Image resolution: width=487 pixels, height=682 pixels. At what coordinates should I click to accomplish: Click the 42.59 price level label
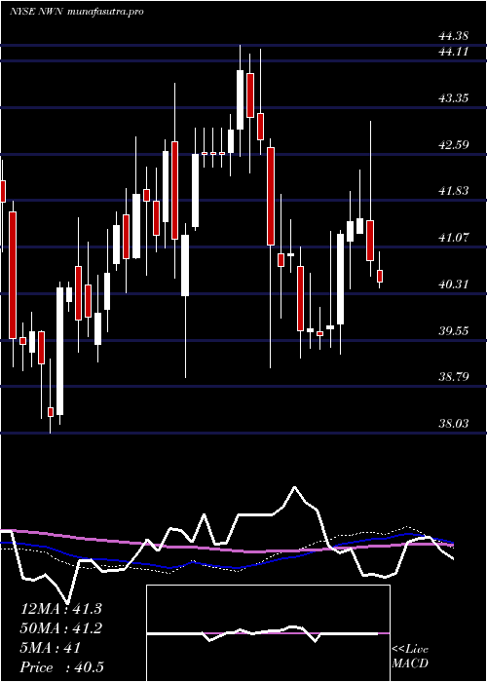click(x=454, y=145)
